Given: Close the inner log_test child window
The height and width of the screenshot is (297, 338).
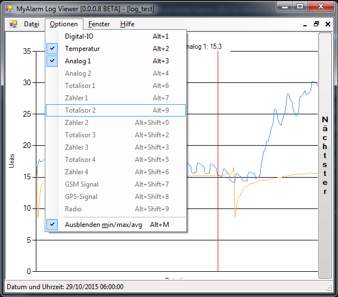Looking at the screenshot, I should pos(328,24).
